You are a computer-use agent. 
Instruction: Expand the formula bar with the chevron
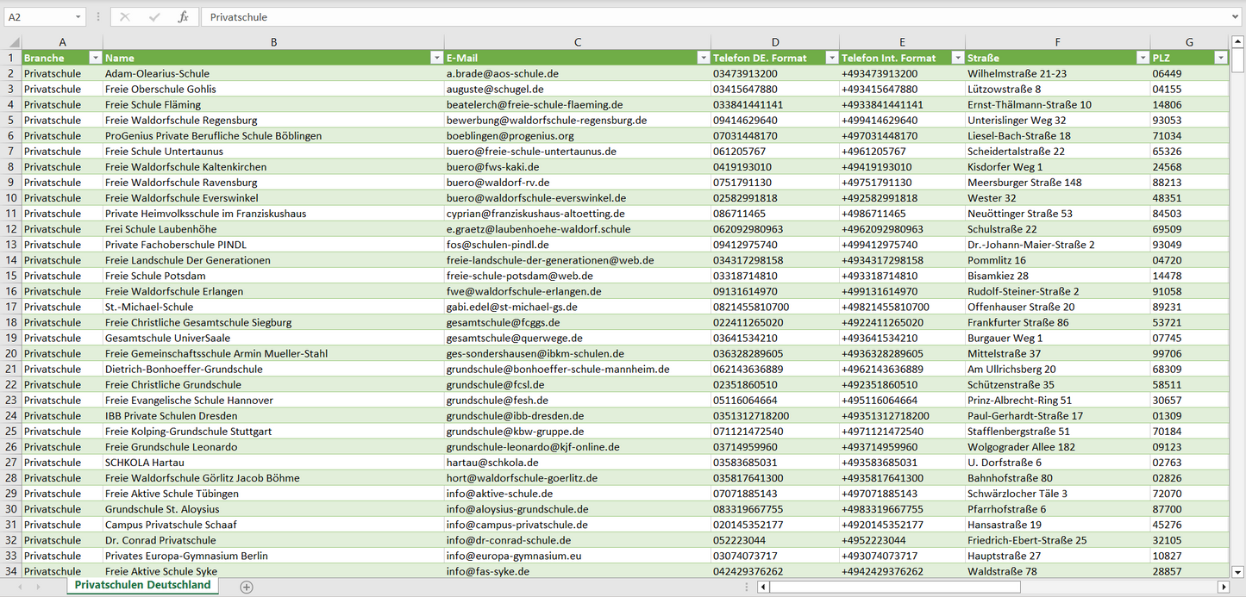pos(1236,17)
